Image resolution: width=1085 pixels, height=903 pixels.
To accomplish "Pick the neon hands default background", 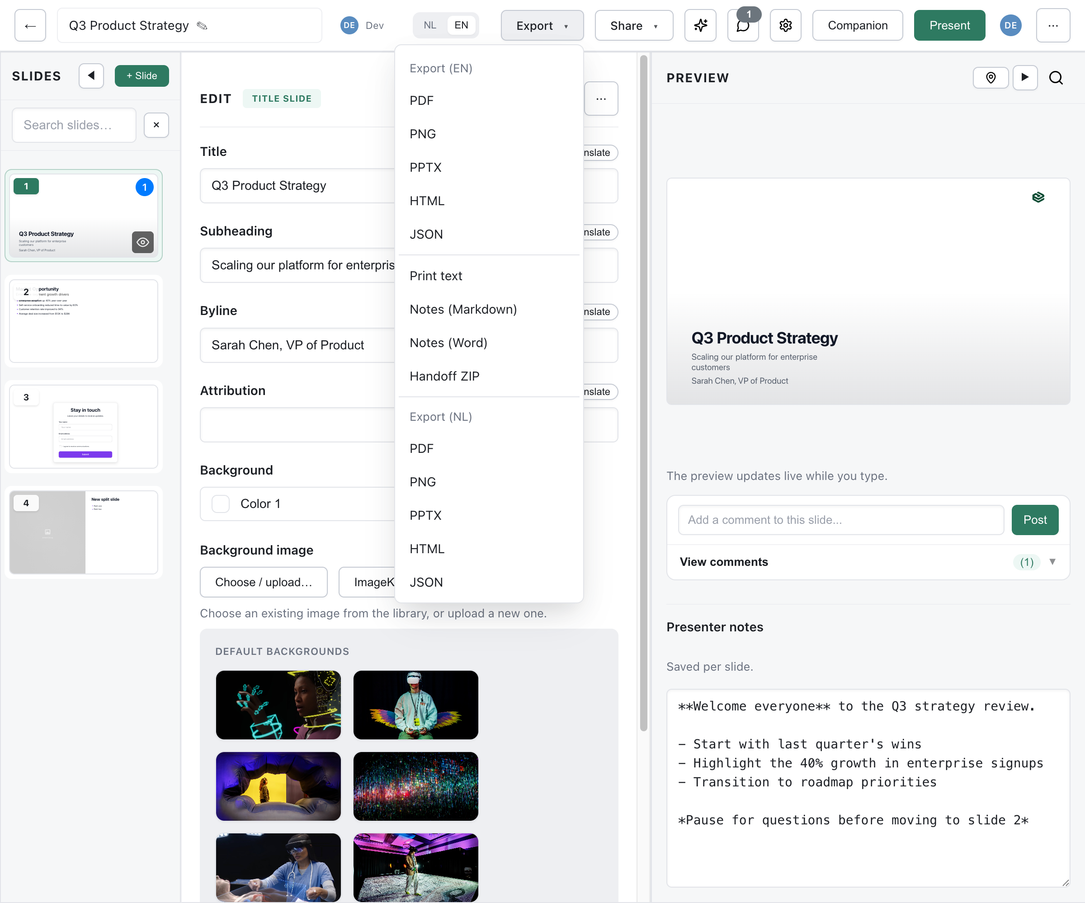I will click(278, 705).
